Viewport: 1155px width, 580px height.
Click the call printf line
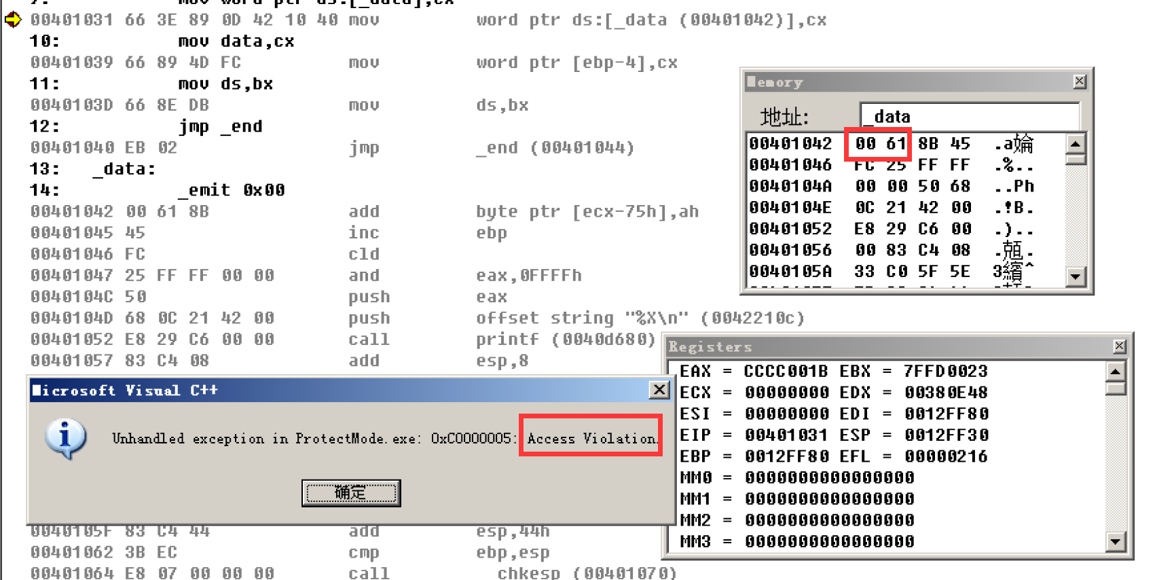[x=342, y=339]
